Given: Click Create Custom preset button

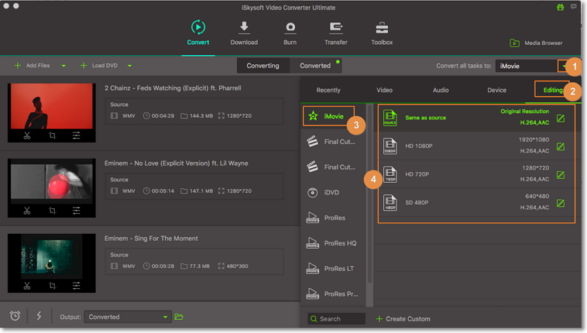Looking at the screenshot, I should tap(403, 319).
